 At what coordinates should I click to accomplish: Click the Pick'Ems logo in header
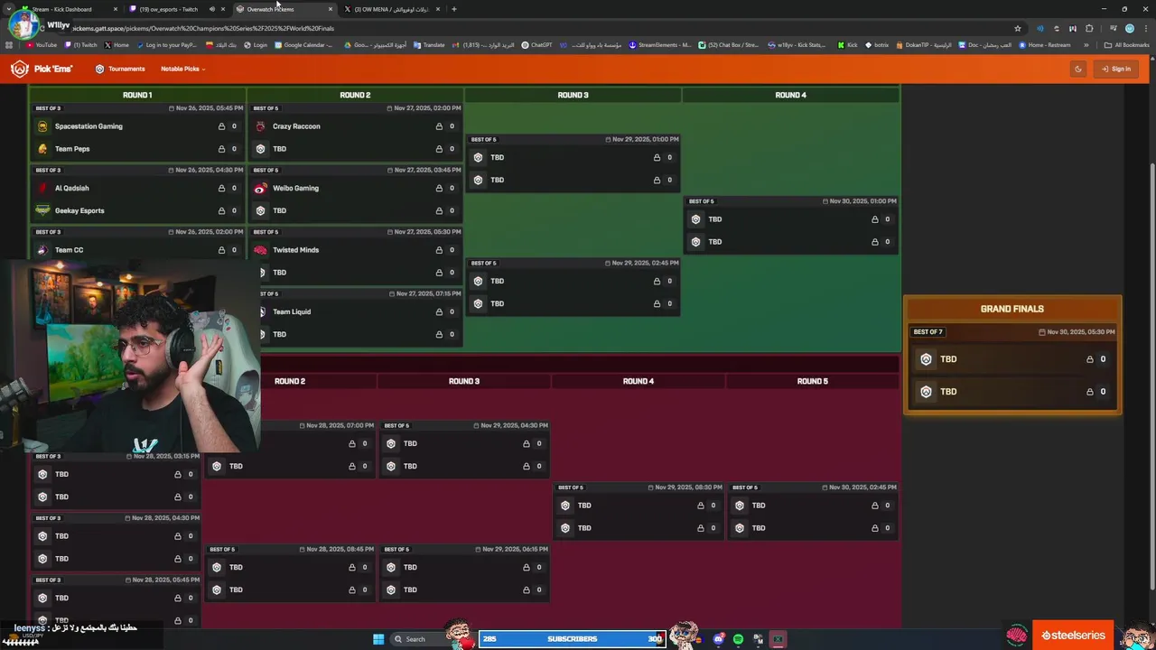pyautogui.click(x=42, y=69)
